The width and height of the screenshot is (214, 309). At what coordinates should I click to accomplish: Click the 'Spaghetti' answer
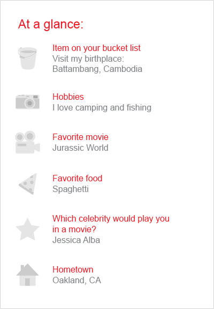[x=71, y=189]
